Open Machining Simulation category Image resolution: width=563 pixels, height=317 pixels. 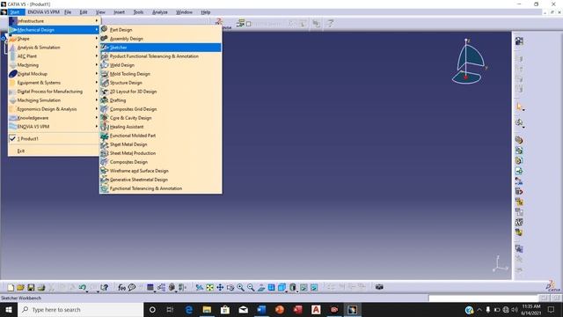pyautogui.click(x=54, y=100)
